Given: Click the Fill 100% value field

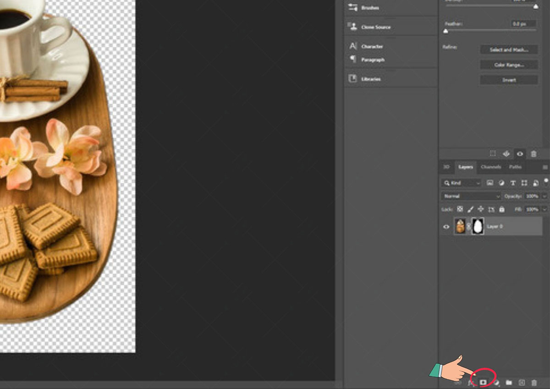Looking at the screenshot, I should (x=532, y=209).
